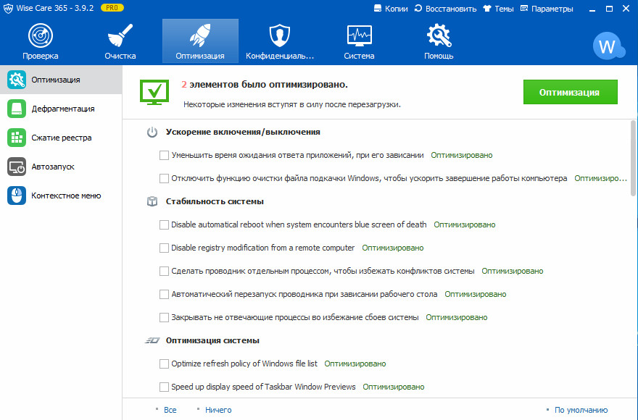Click the PRO badge
Screen dimensions: 638x420
pyautogui.click(x=112, y=8)
